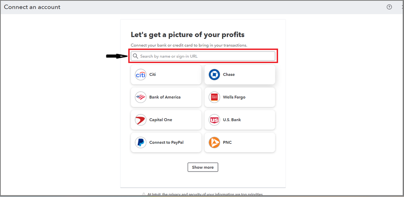Image resolution: width=404 pixels, height=197 pixels.
Task: Choose the Chase bank name label
Action: tap(229, 75)
